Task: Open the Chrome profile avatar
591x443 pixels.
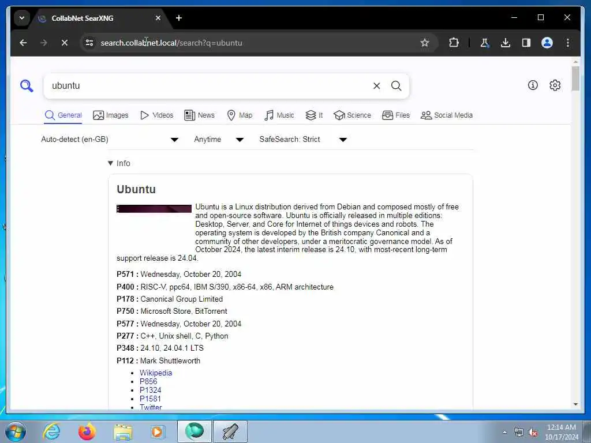Action: (x=547, y=43)
